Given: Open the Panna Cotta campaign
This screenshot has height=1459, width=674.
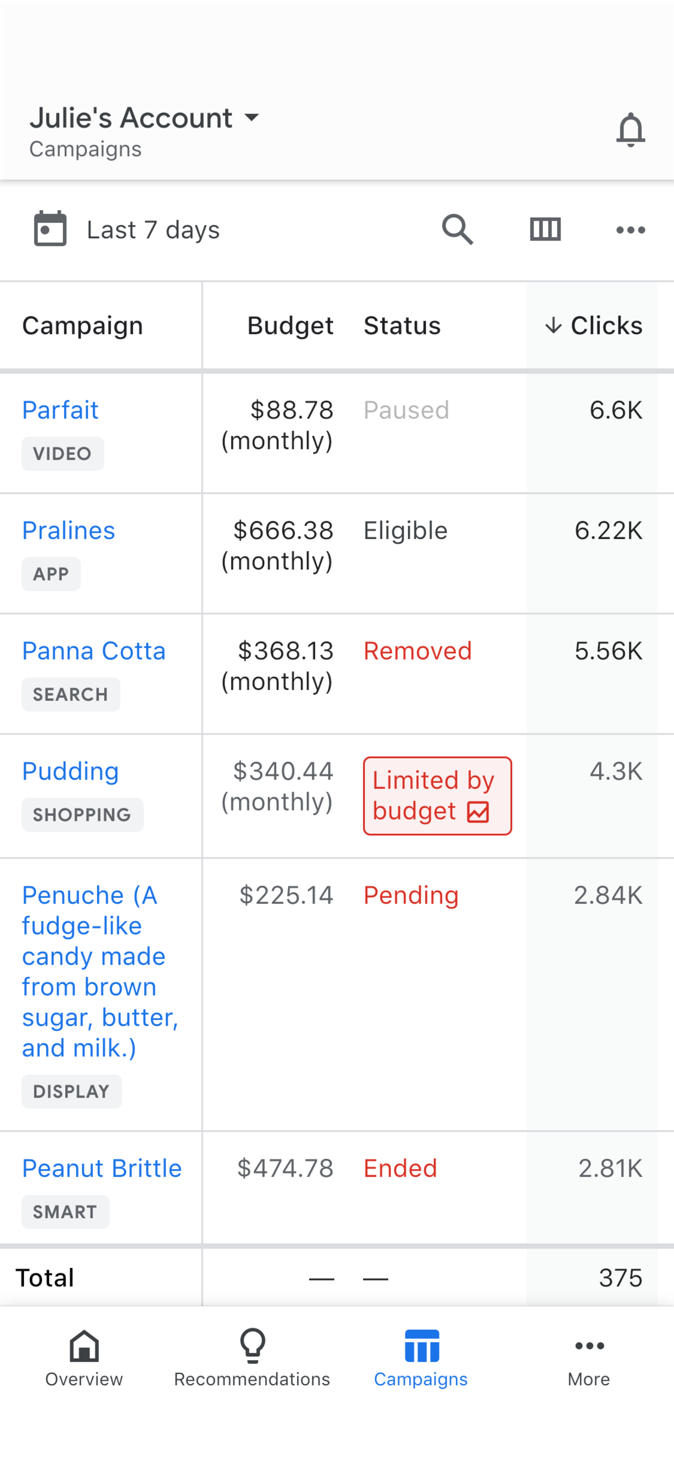Looking at the screenshot, I should click(x=93, y=651).
